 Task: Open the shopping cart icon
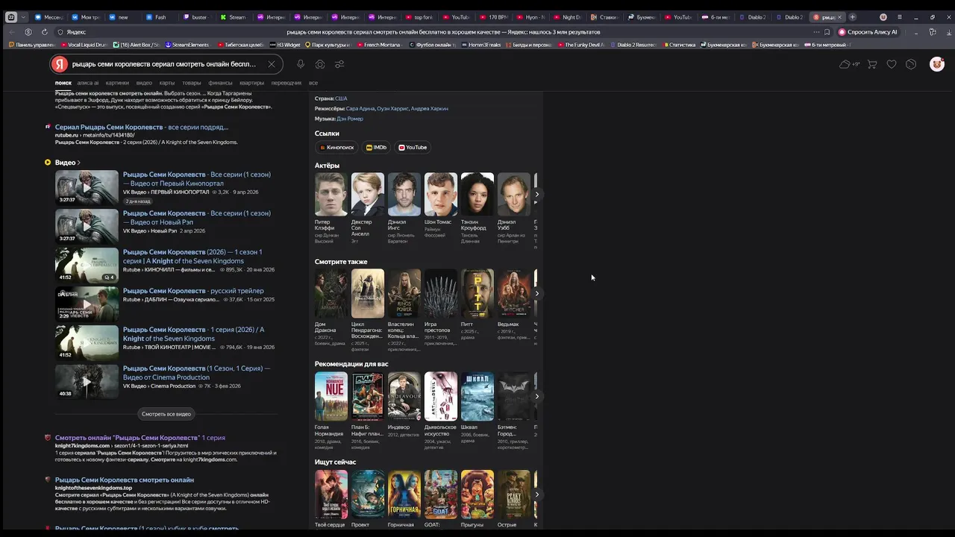(872, 64)
